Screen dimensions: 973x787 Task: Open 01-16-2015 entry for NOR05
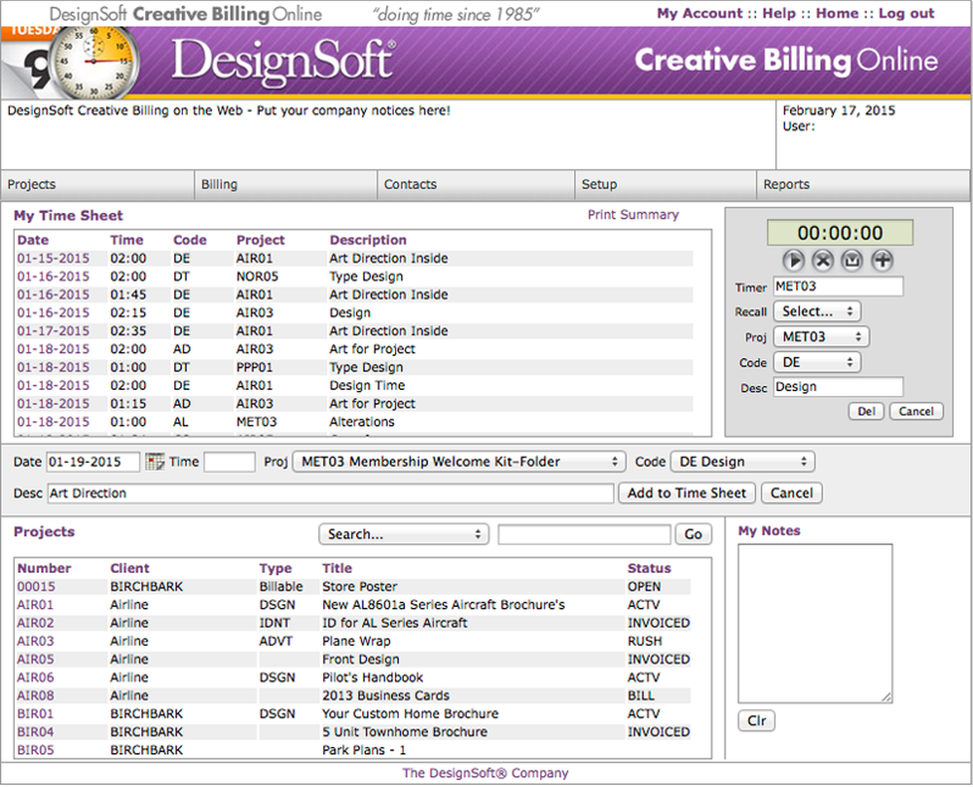pyautogui.click(x=54, y=276)
